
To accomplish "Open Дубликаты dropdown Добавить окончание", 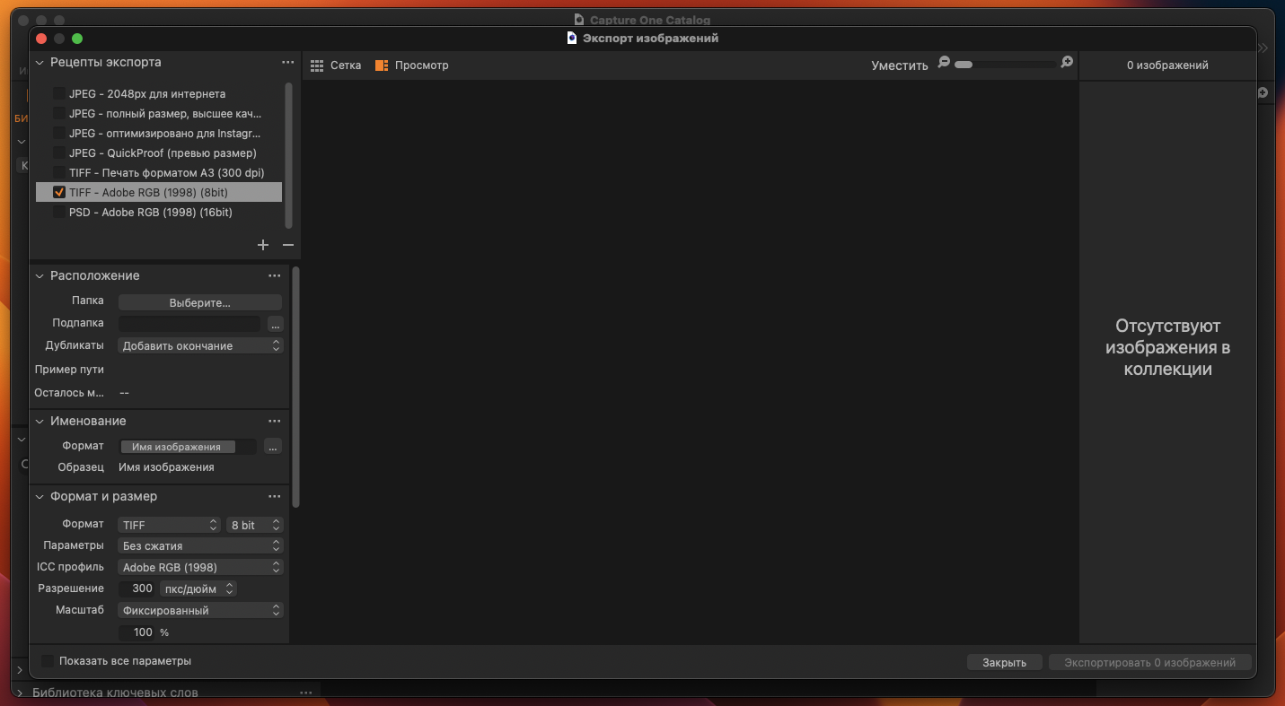I will [x=200, y=345].
